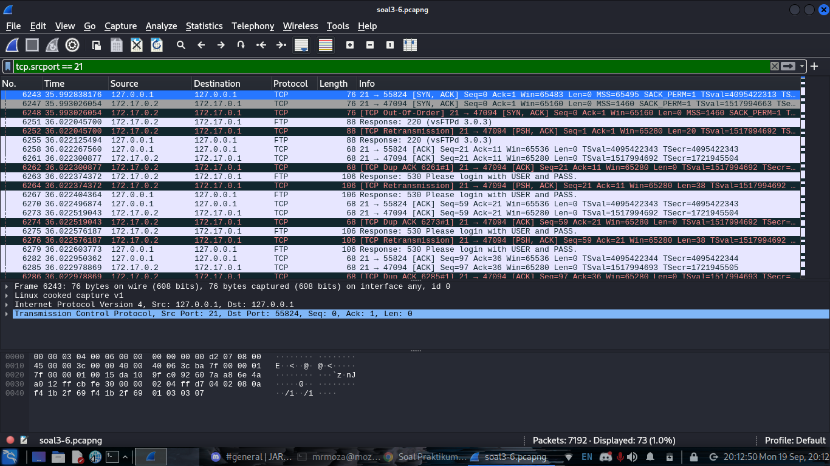Start a new capture with the shark fin icon
This screenshot has height=466, width=830.
[11, 45]
